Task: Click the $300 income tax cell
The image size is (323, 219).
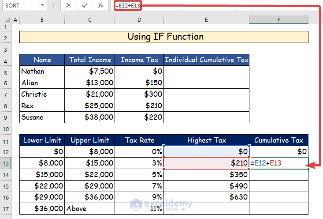Action: click(x=139, y=94)
